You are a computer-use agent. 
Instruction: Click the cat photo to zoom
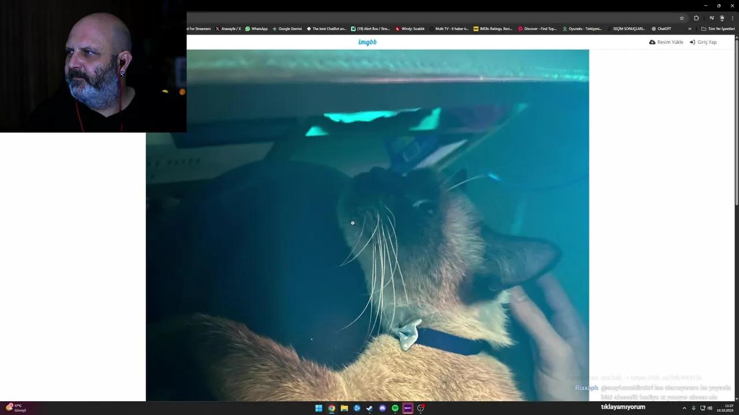tap(367, 225)
